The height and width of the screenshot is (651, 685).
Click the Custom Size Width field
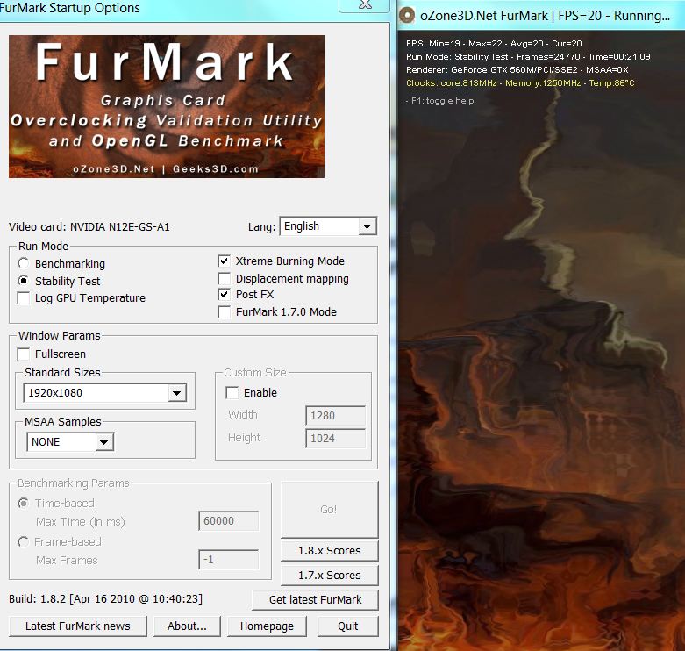click(x=336, y=416)
